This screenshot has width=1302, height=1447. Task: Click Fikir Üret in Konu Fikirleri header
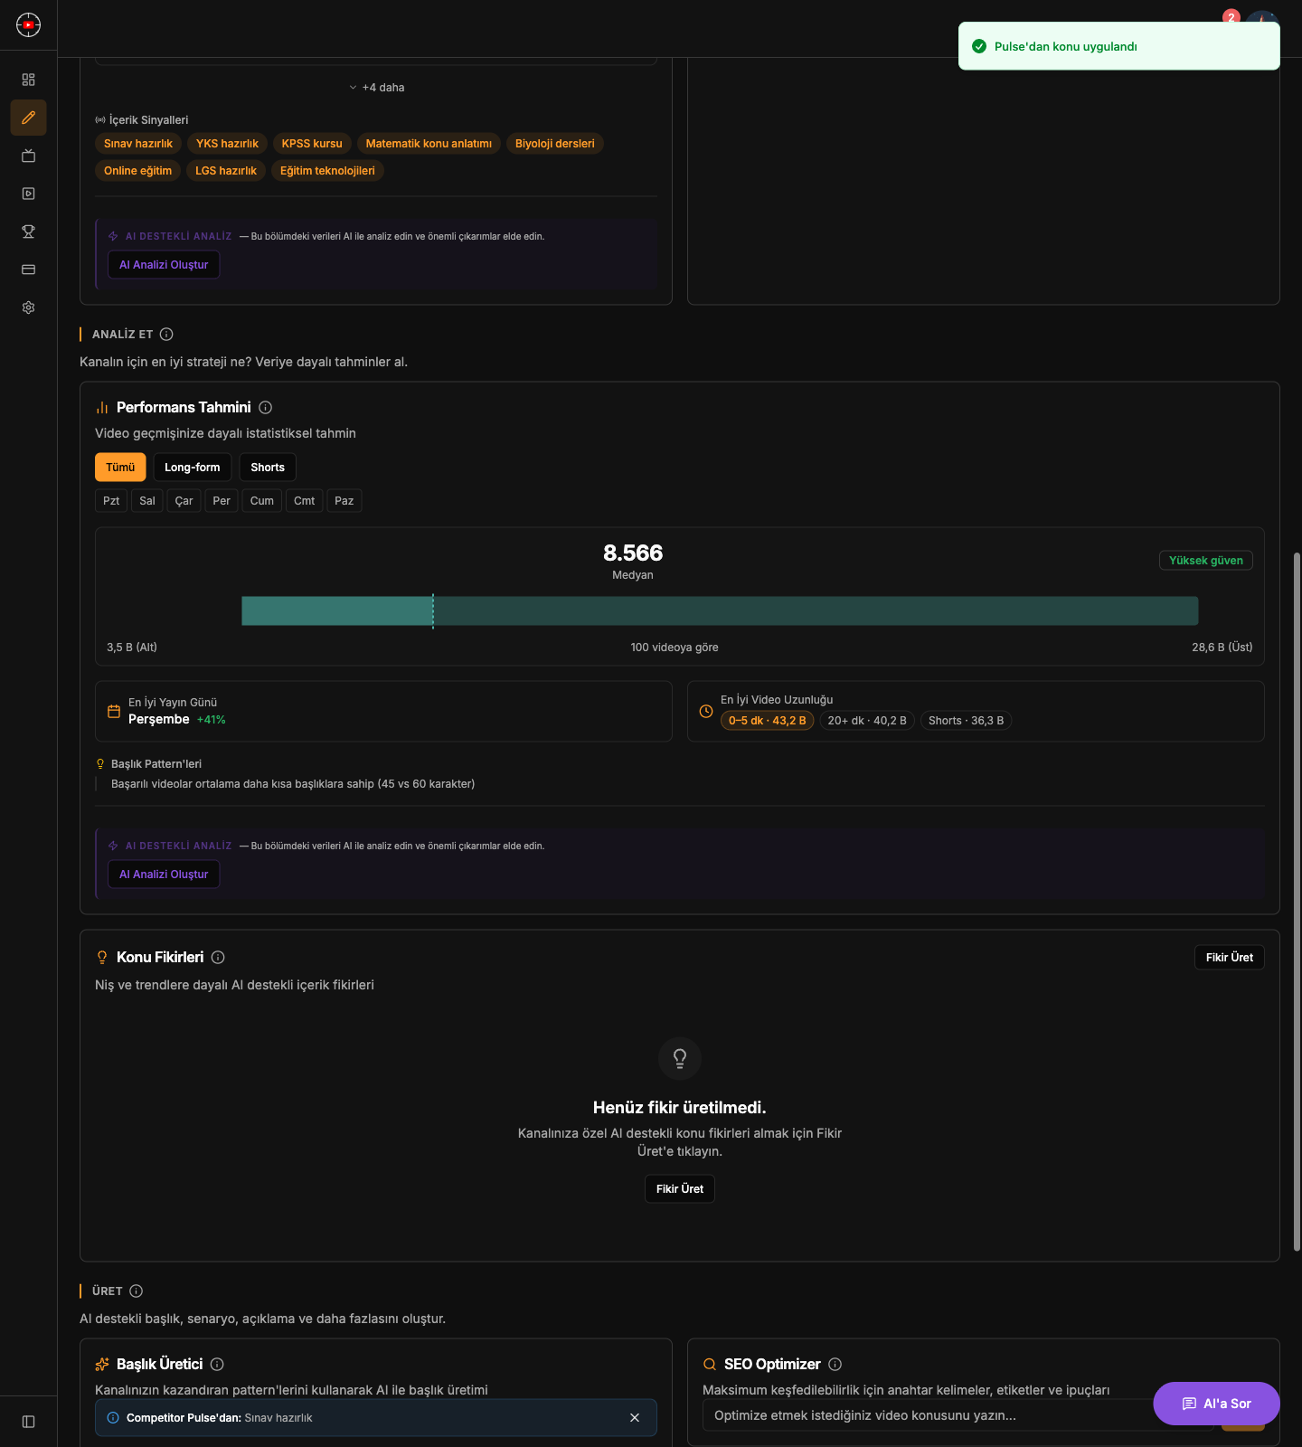point(1230,958)
